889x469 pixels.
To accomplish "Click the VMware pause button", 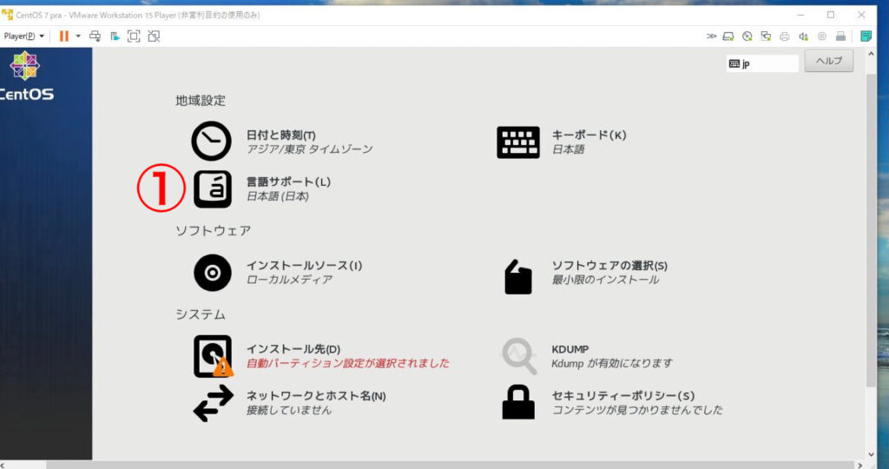I will [63, 36].
